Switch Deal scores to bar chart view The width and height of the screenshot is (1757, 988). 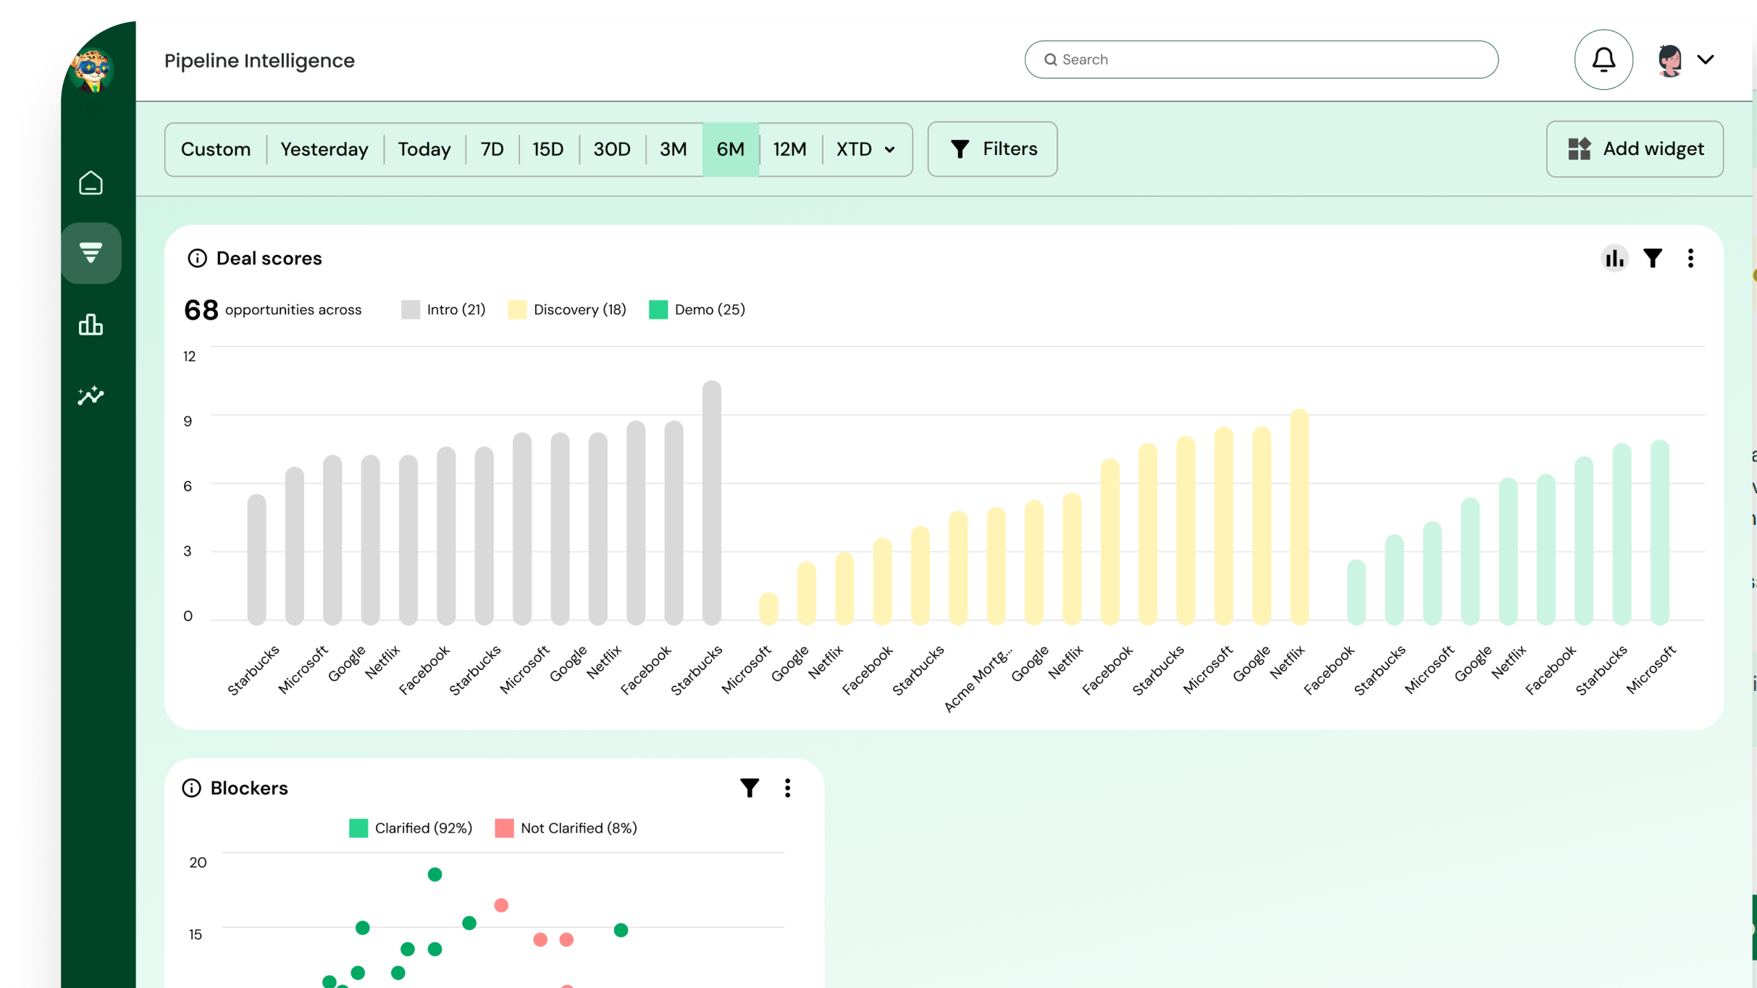point(1614,259)
